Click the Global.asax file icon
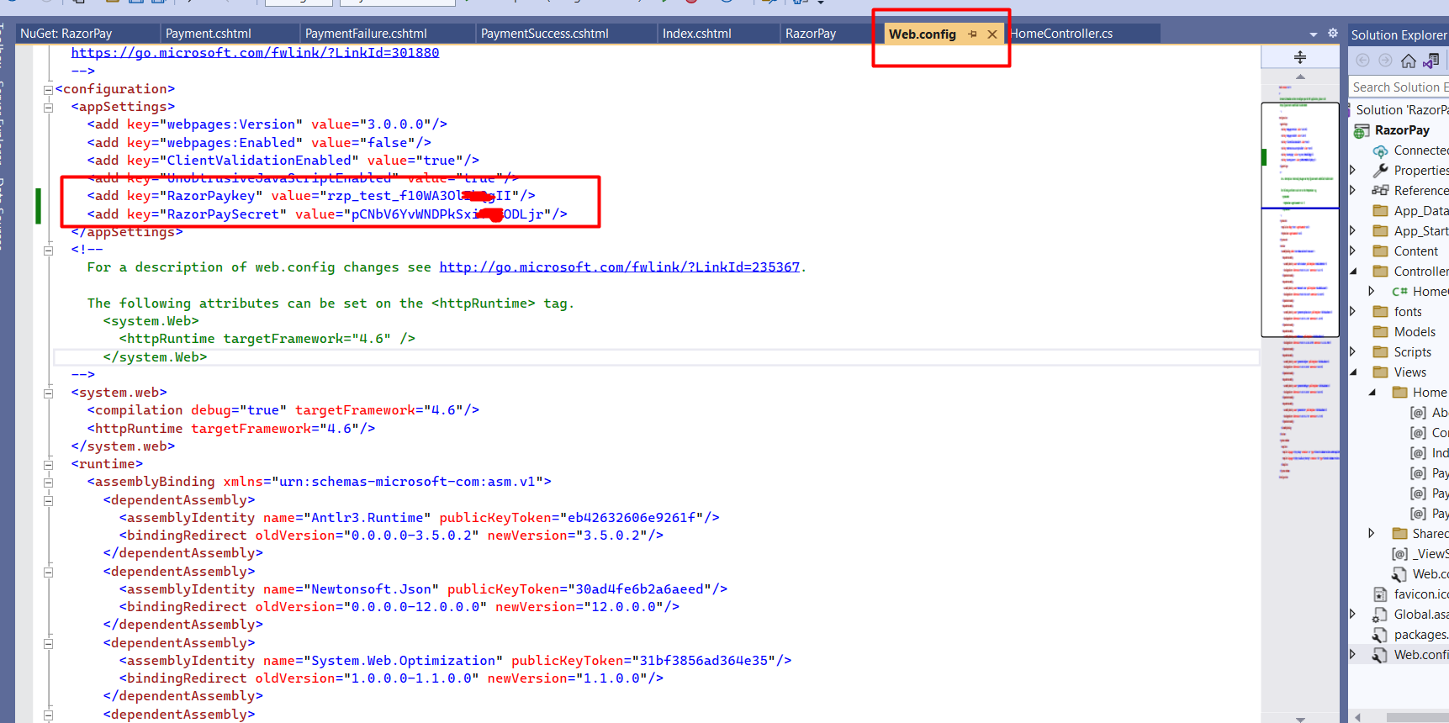The width and height of the screenshot is (1449, 723). click(x=1380, y=615)
